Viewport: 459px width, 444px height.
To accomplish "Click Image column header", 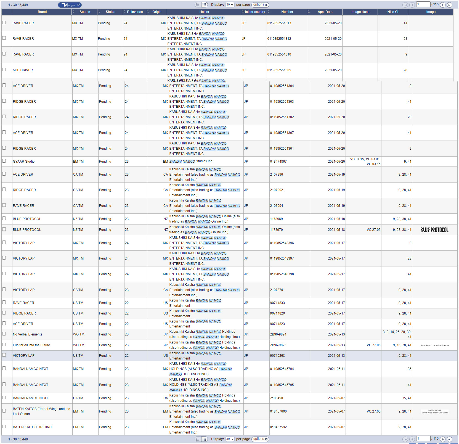I will pyautogui.click(x=431, y=12).
